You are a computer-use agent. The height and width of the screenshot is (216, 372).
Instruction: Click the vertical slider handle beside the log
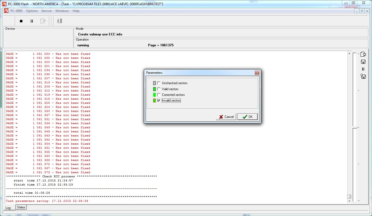[x=355, y=127]
